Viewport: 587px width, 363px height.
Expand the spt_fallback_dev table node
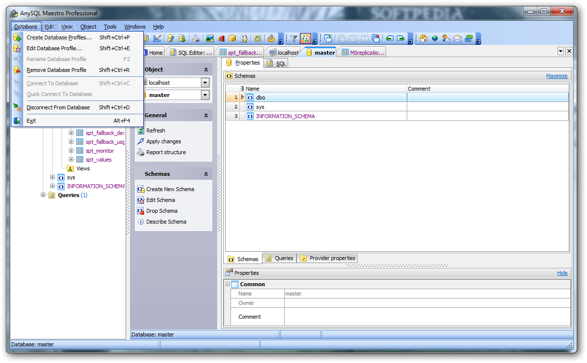point(71,132)
